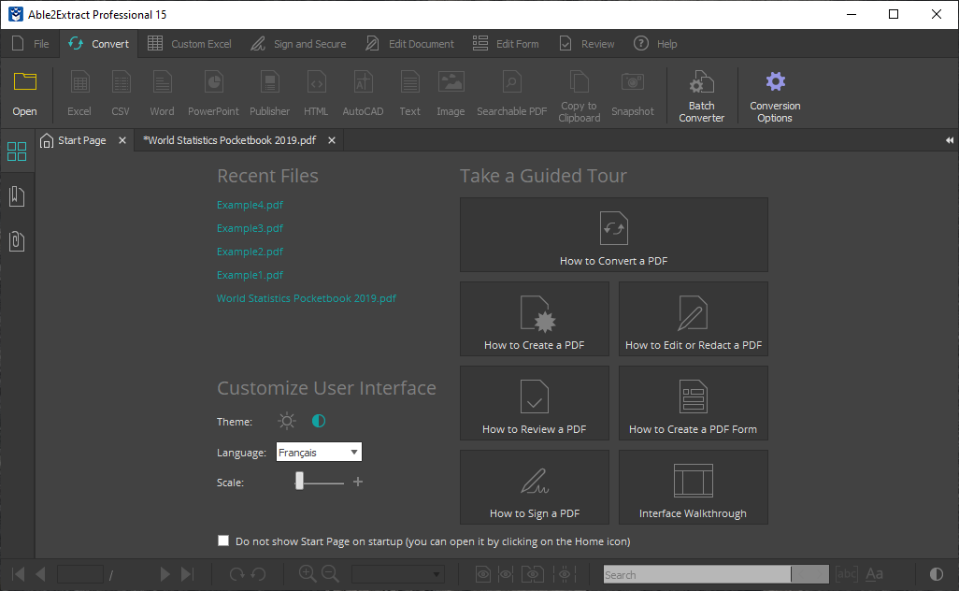
Task: Enable dark theme via half-circle toggle
Action: [x=318, y=421]
